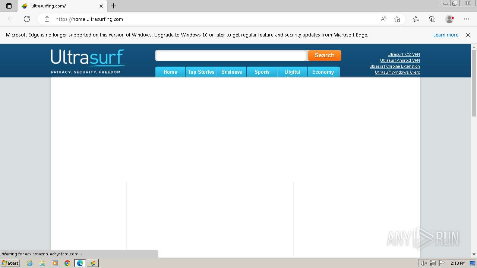Screen dimensions: 477x268
Task: Click the orange Search button
Action: point(325,55)
